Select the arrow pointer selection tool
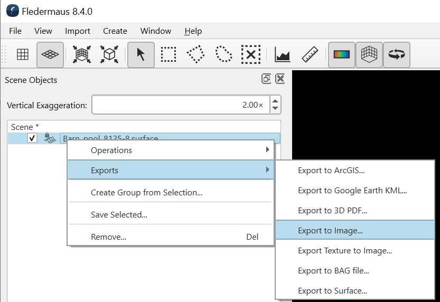The width and height of the screenshot is (440, 302). pos(141,54)
